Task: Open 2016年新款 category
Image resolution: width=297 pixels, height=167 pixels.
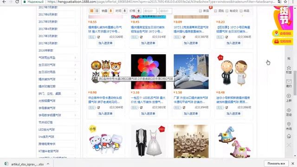Action: click(46, 51)
